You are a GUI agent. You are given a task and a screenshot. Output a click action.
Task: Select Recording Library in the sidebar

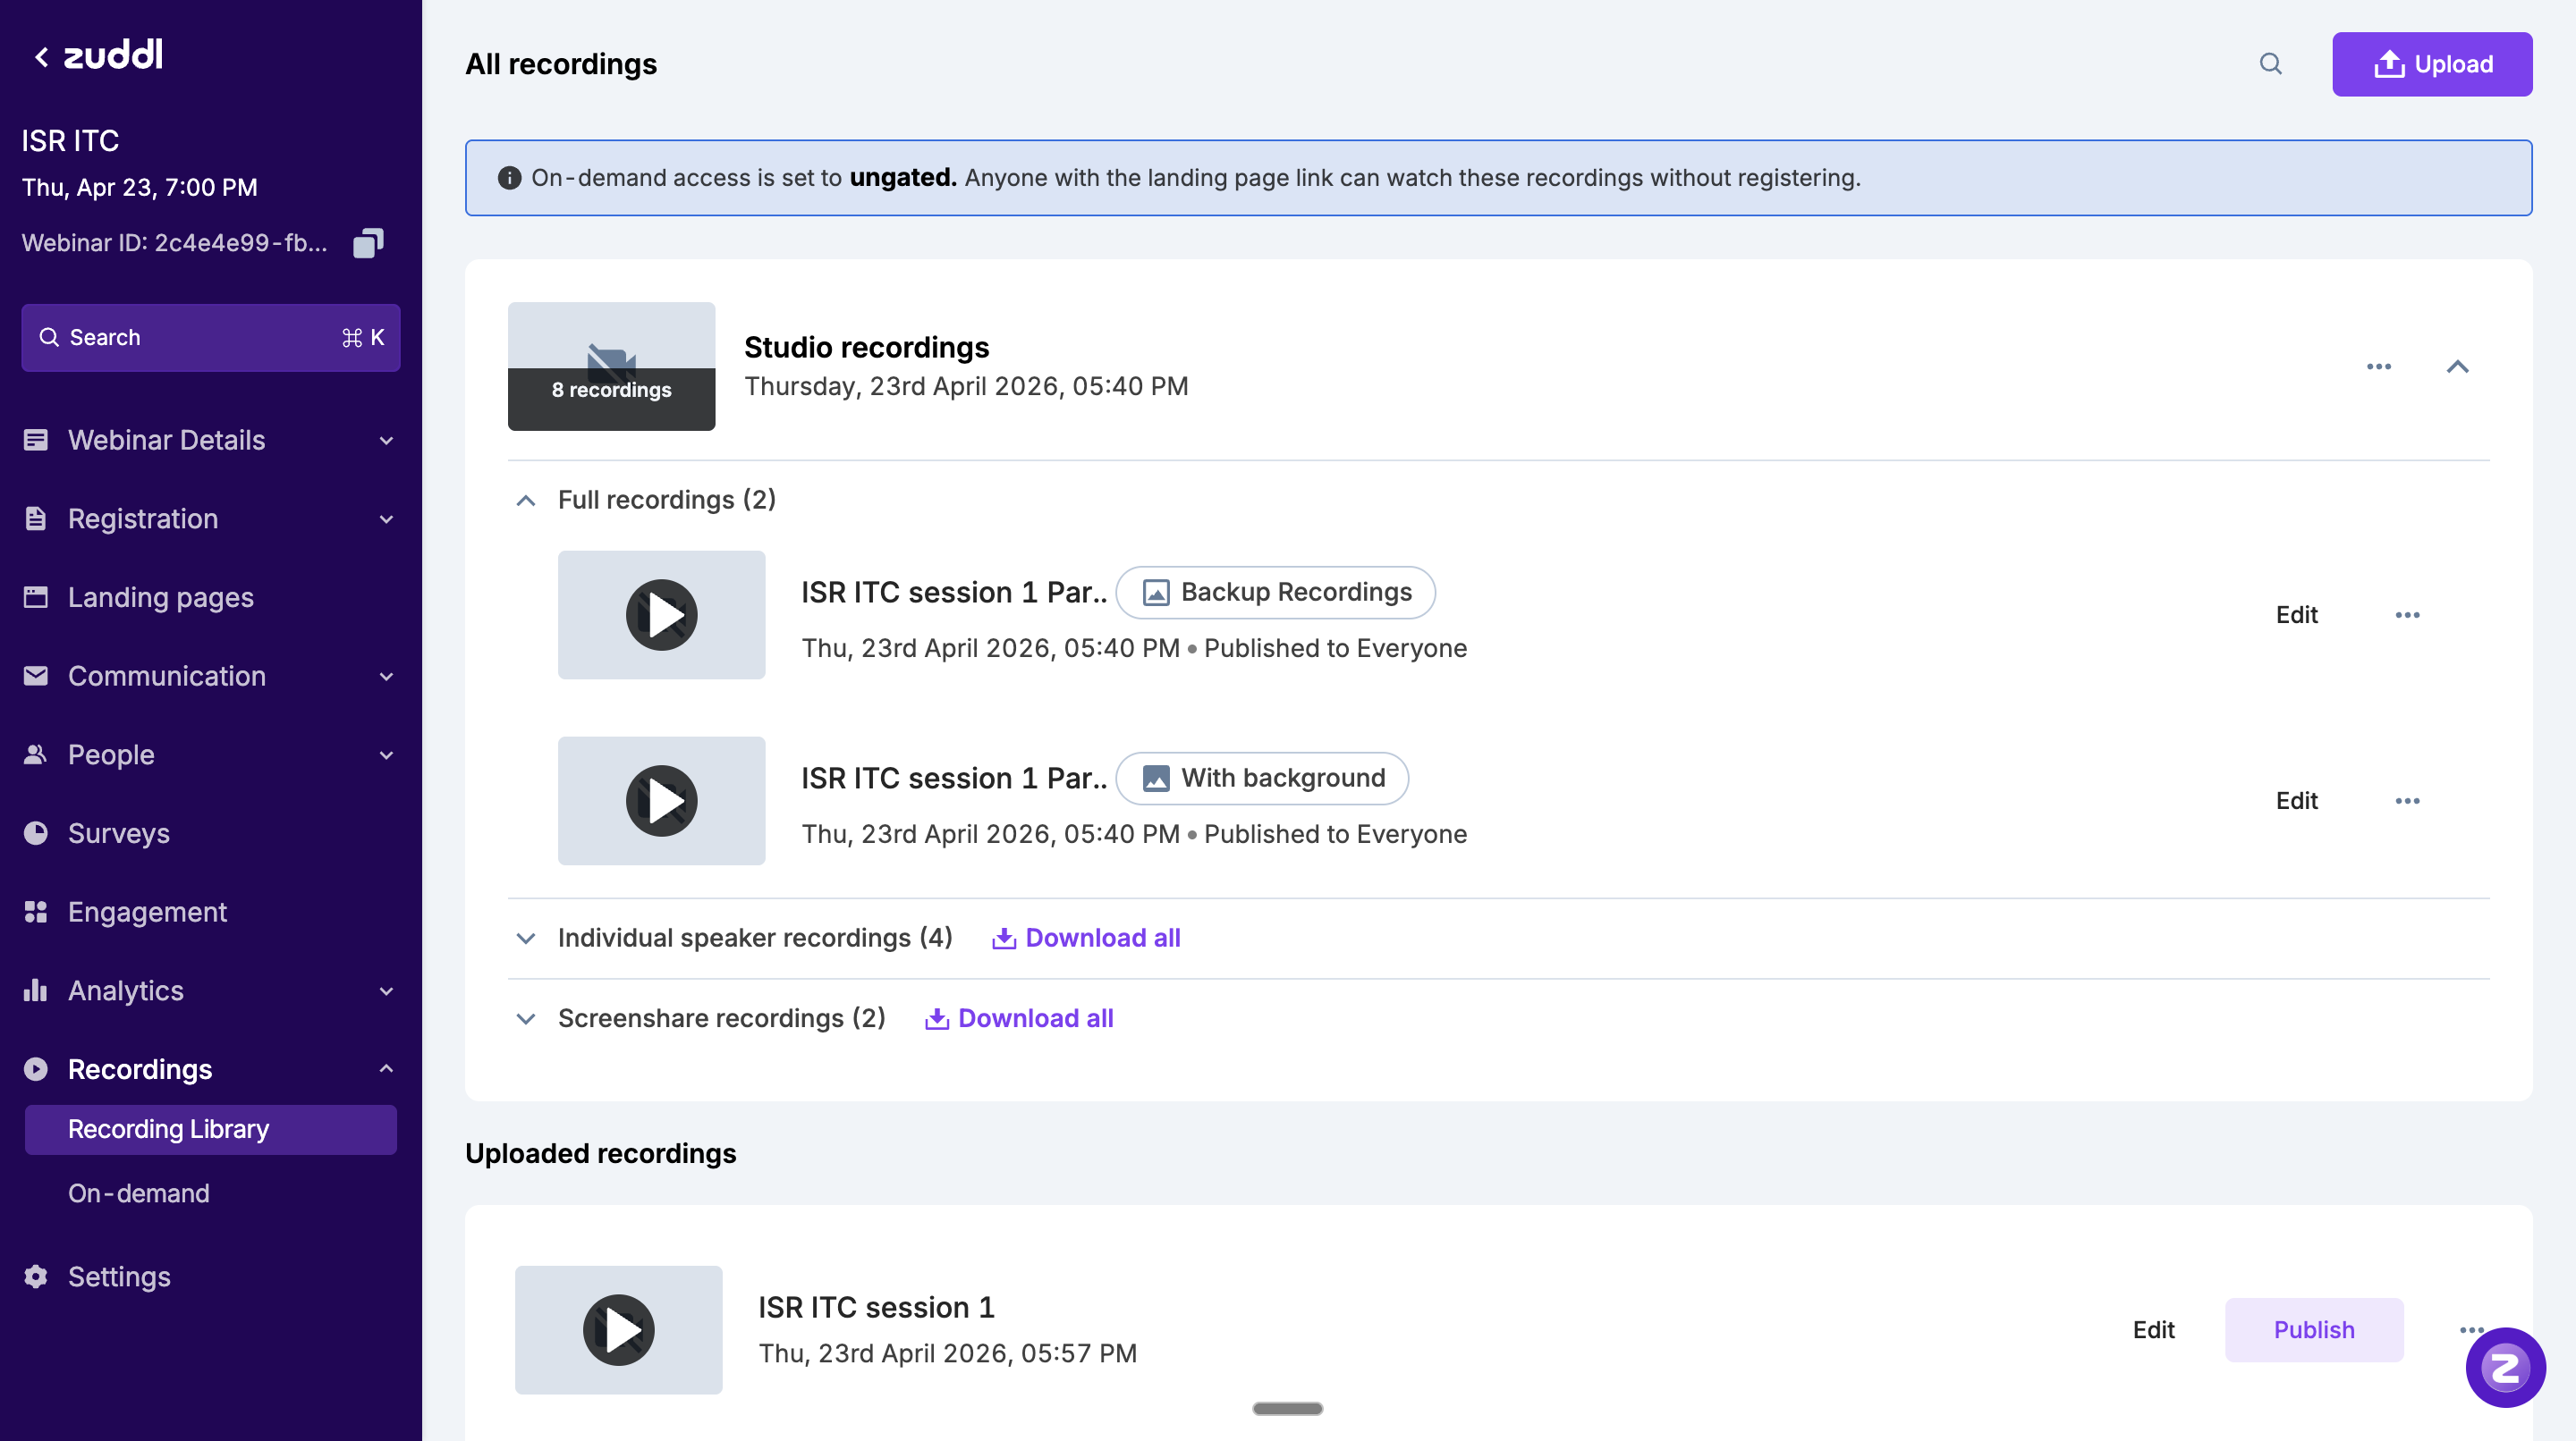pyautogui.click(x=168, y=1129)
